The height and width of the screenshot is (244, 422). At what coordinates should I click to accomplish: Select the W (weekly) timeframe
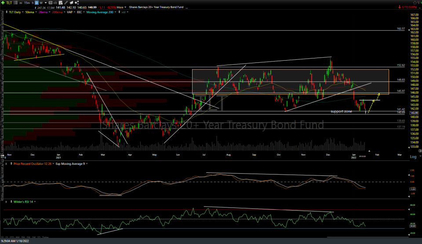point(41,3)
